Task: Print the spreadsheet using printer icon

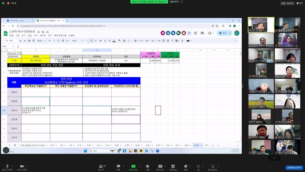Action: tap(29, 41)
